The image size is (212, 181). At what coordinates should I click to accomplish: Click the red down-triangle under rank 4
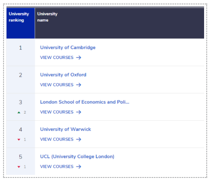[19, 140]
